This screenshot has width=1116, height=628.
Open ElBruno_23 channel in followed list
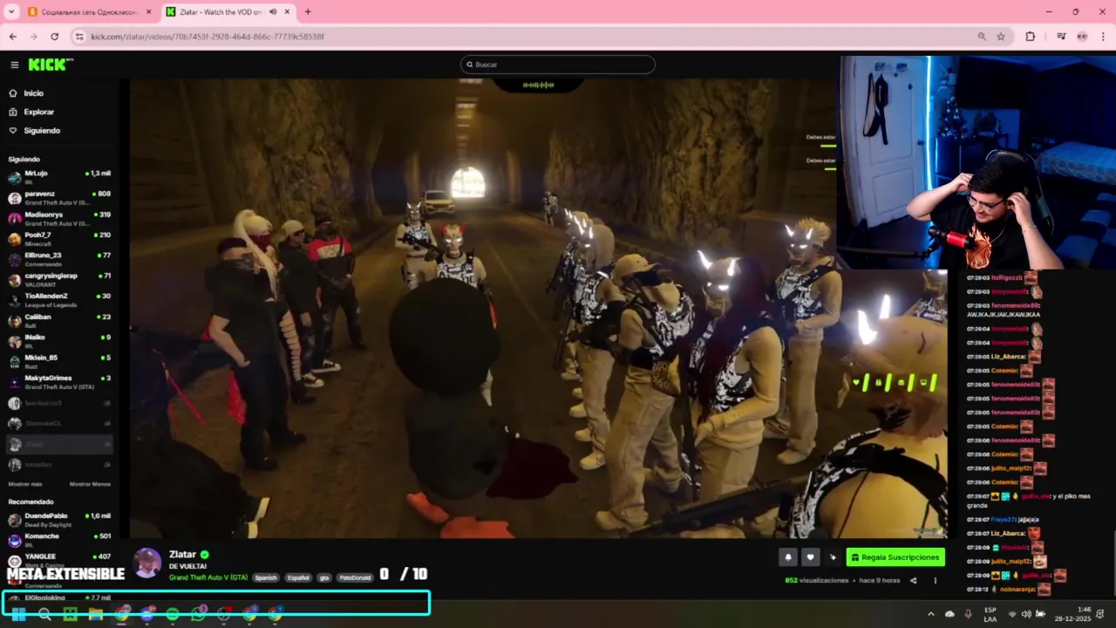[x=59, y=258]
